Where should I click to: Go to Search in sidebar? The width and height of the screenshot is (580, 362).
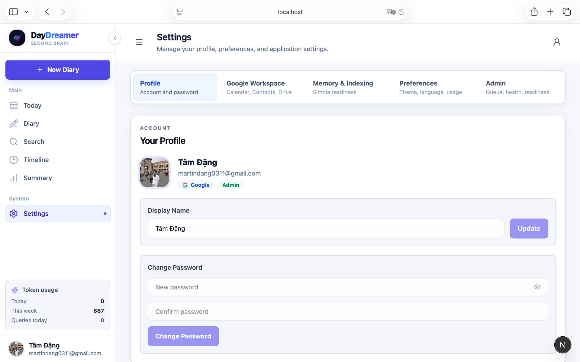(58, 141)
